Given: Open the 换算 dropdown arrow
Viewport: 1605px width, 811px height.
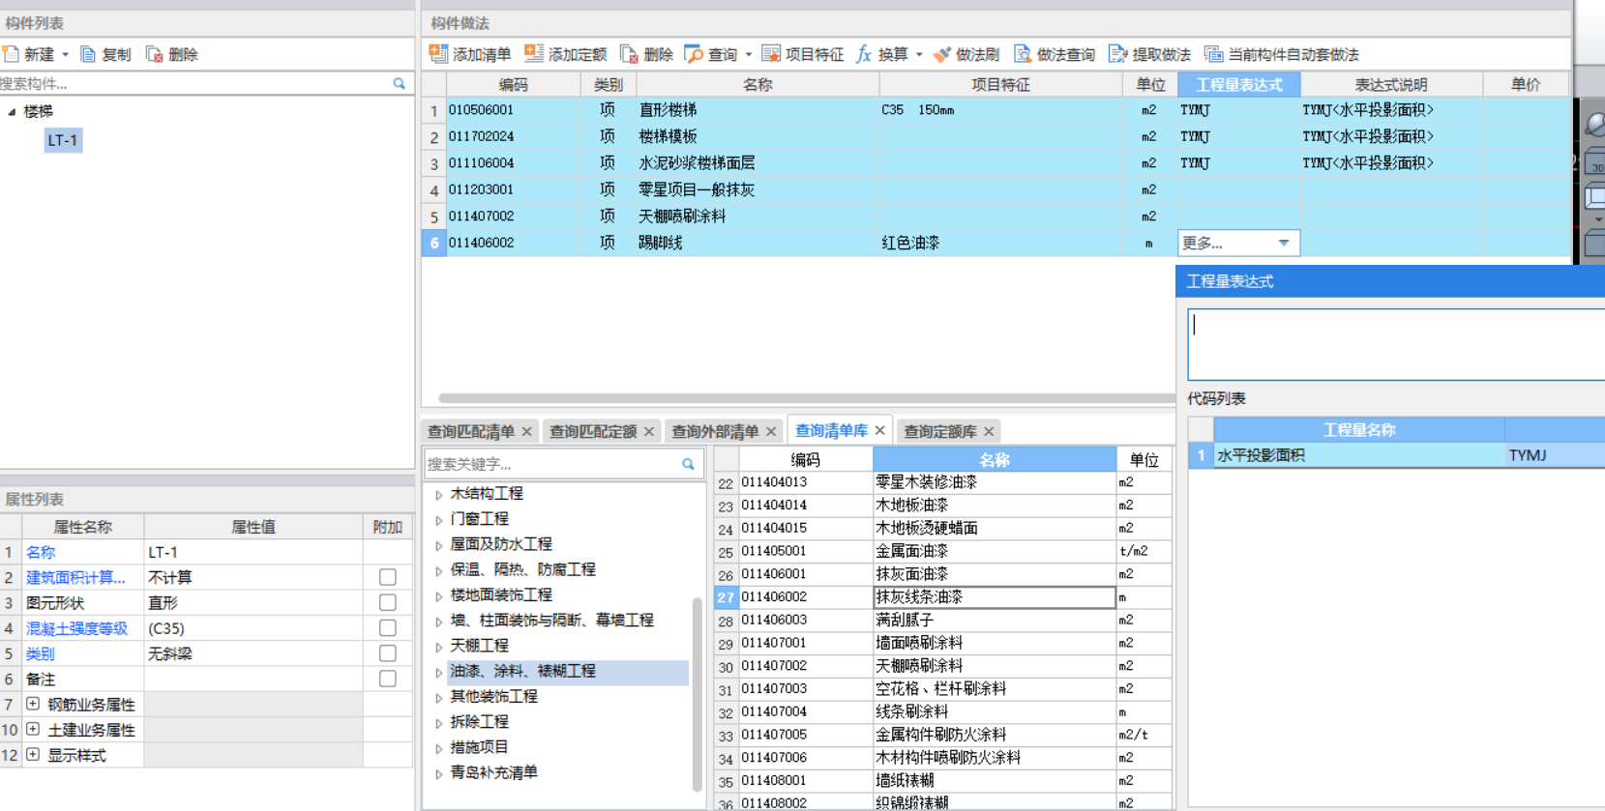Looking at the screenshot, I should coord(918,55).
